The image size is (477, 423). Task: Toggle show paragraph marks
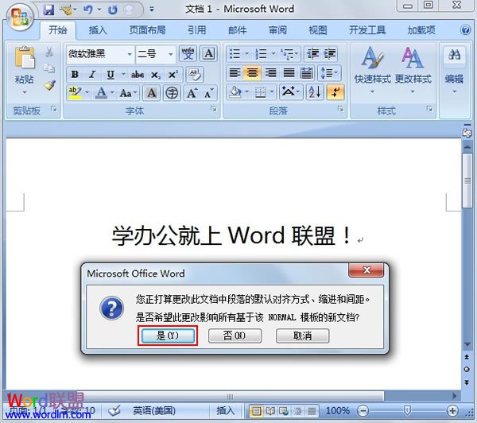335,91
